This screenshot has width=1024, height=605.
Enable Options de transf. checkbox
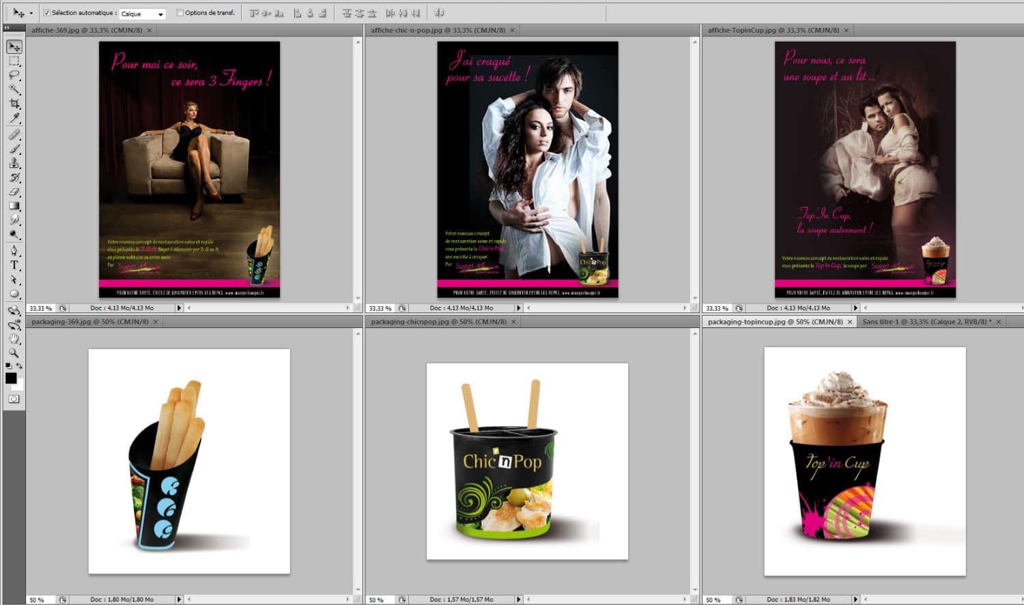coord(179,12)
